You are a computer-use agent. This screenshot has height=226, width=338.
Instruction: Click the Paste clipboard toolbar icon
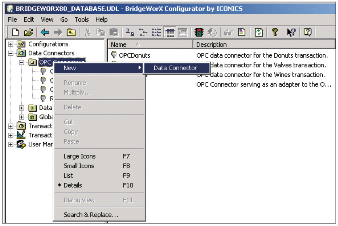click(114, 33)
